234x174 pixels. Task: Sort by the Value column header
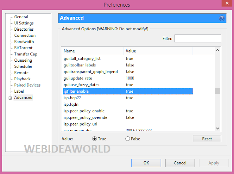coord(158,51)
